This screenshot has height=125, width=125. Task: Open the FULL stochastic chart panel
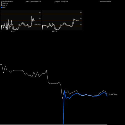[x=62, y=20]
